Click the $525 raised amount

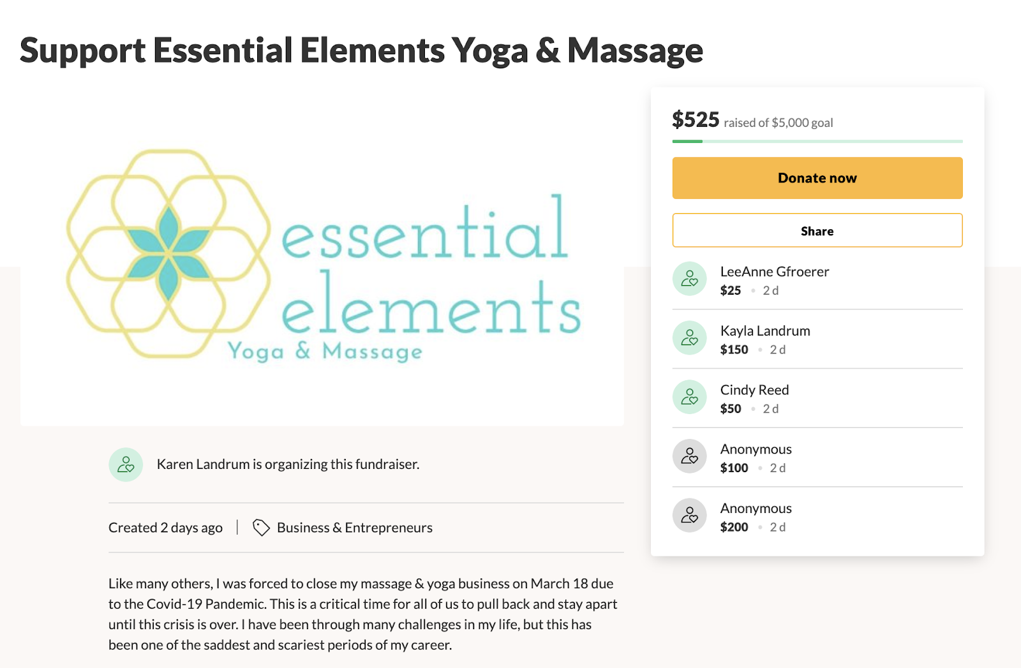coord(696,120)
